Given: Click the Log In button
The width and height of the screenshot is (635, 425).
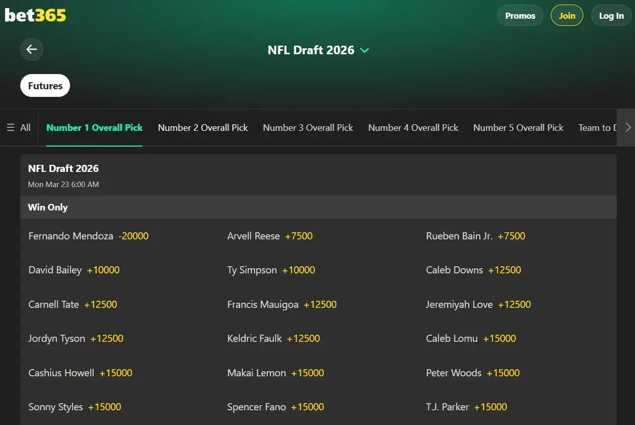Looking at the screenshot, I should pos(611,15).
